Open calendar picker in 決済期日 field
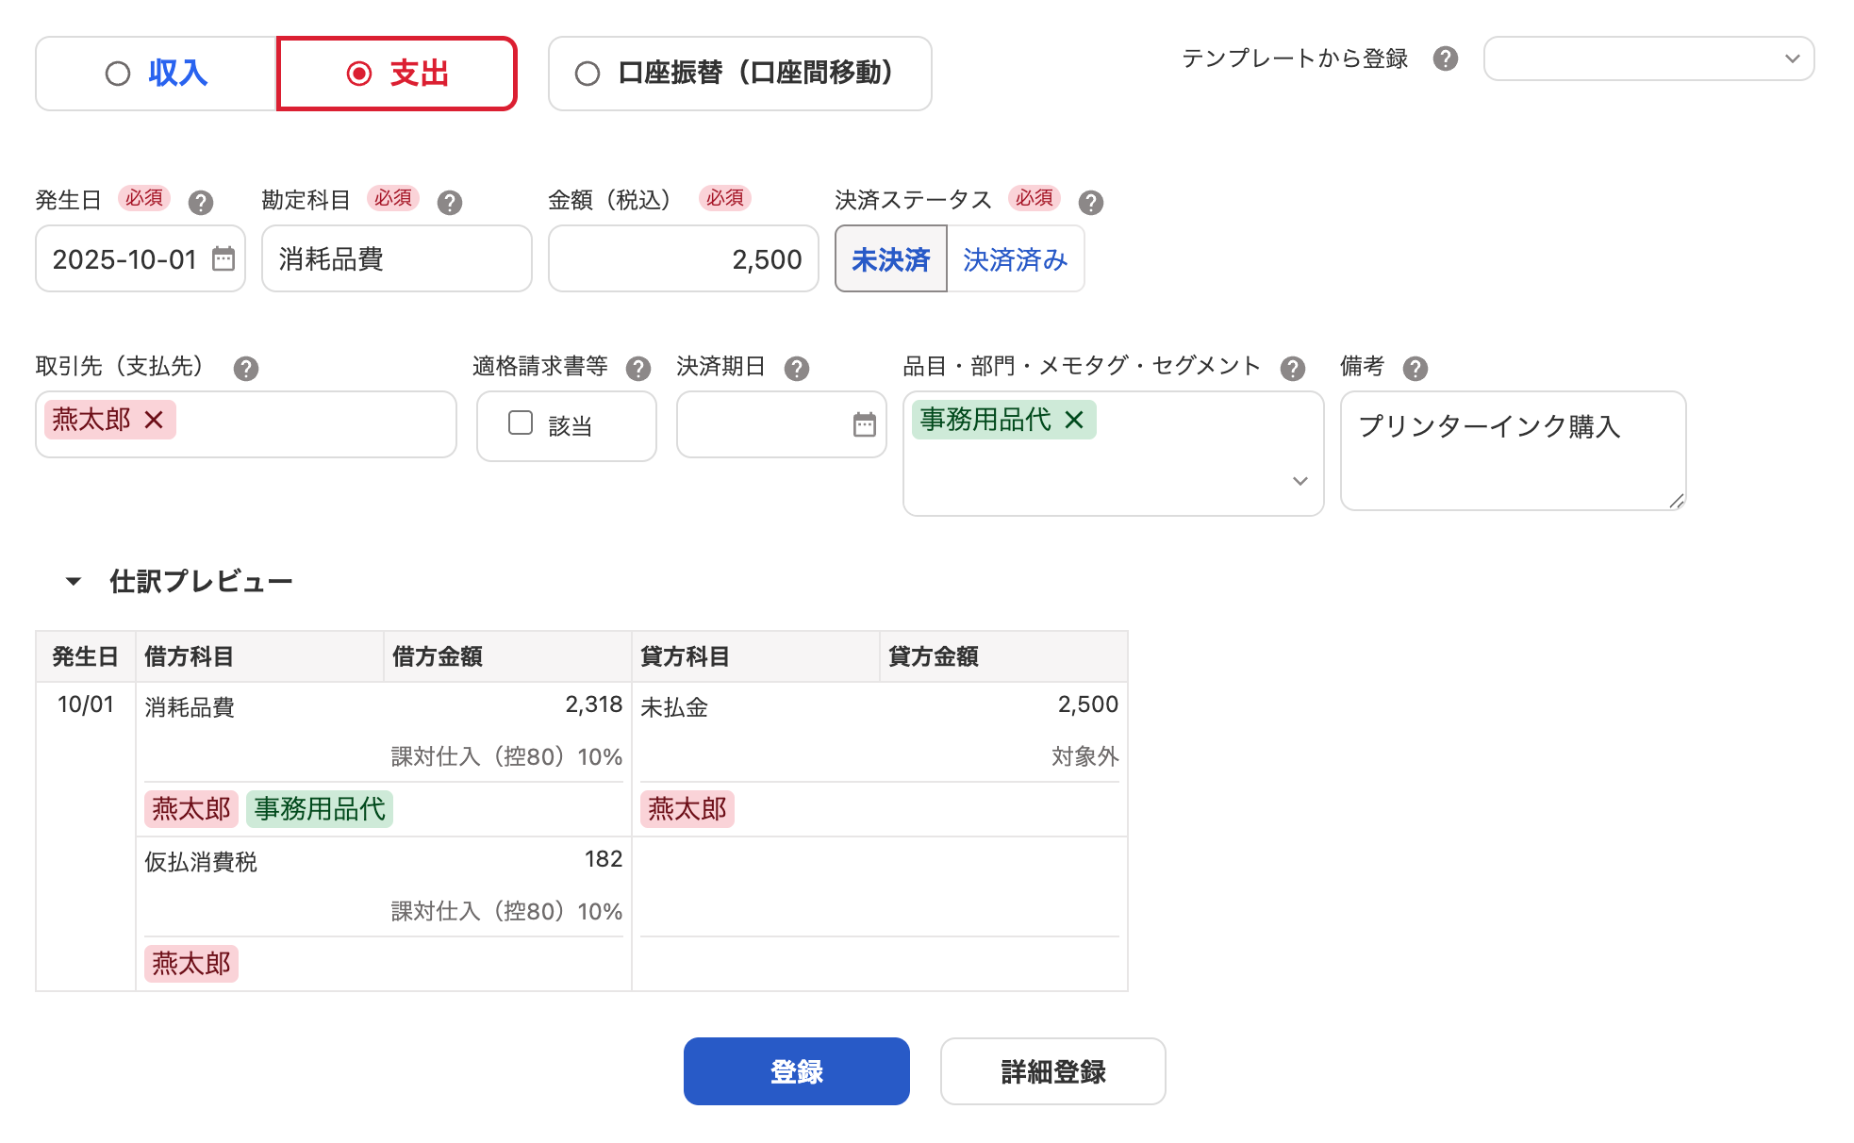Screen dimensions: 1854x1143 pyautogui.click(x=864, y=424)
